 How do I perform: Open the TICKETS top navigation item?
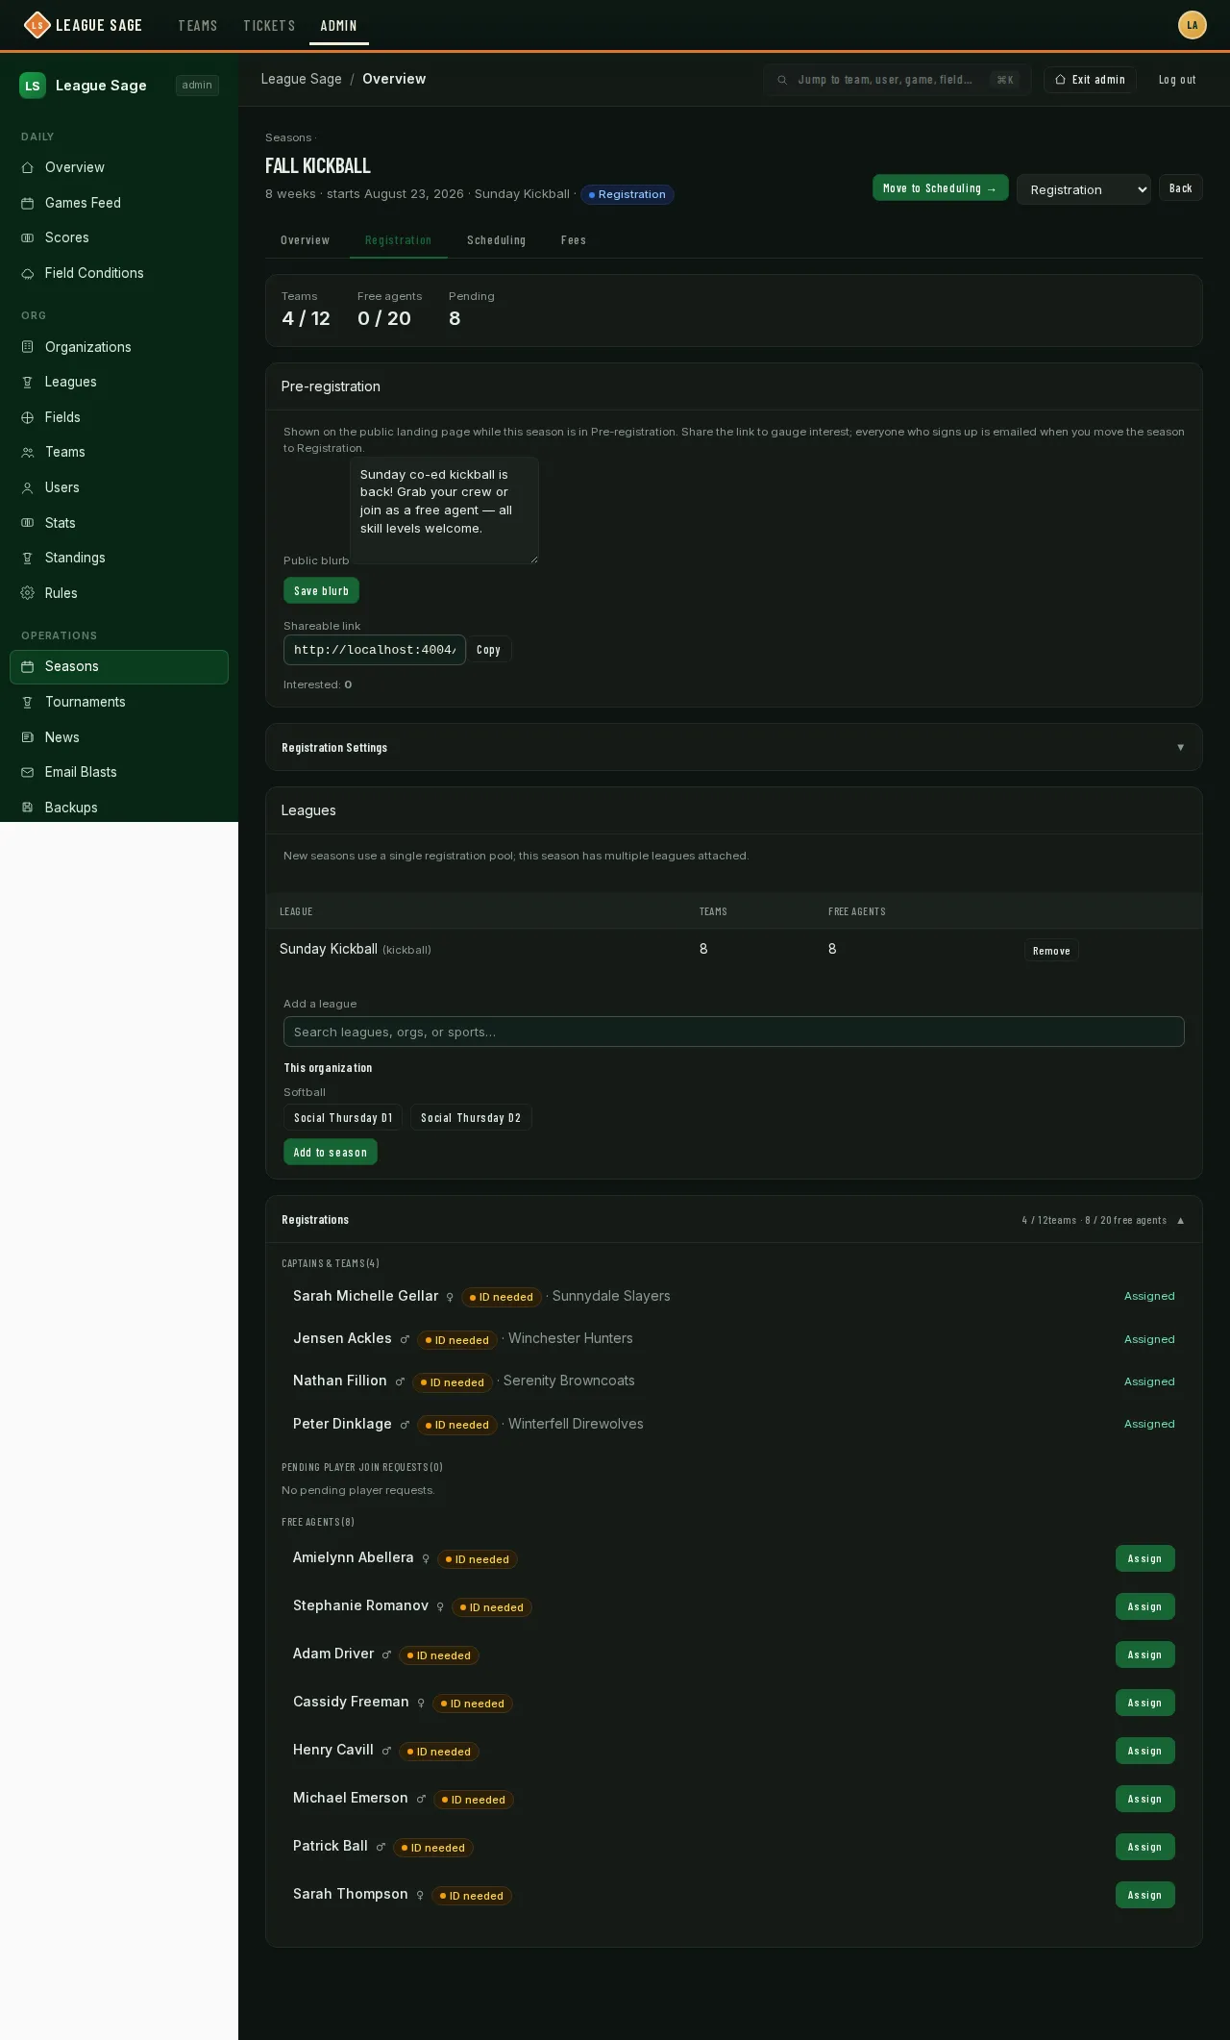pyautogui.click(x=269, y=26)
